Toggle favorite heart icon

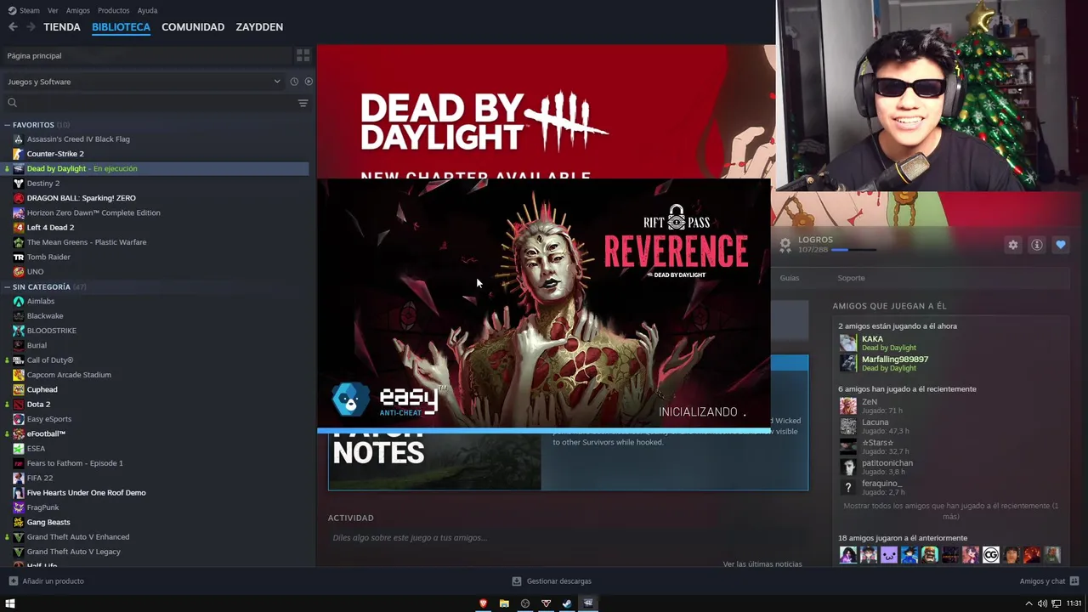(1061, 245)
